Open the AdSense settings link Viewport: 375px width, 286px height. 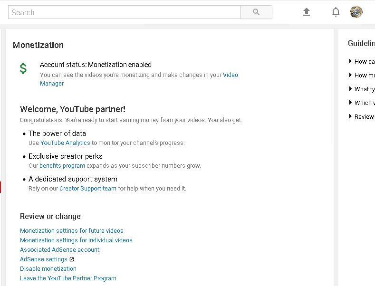[x=44, y=259]
